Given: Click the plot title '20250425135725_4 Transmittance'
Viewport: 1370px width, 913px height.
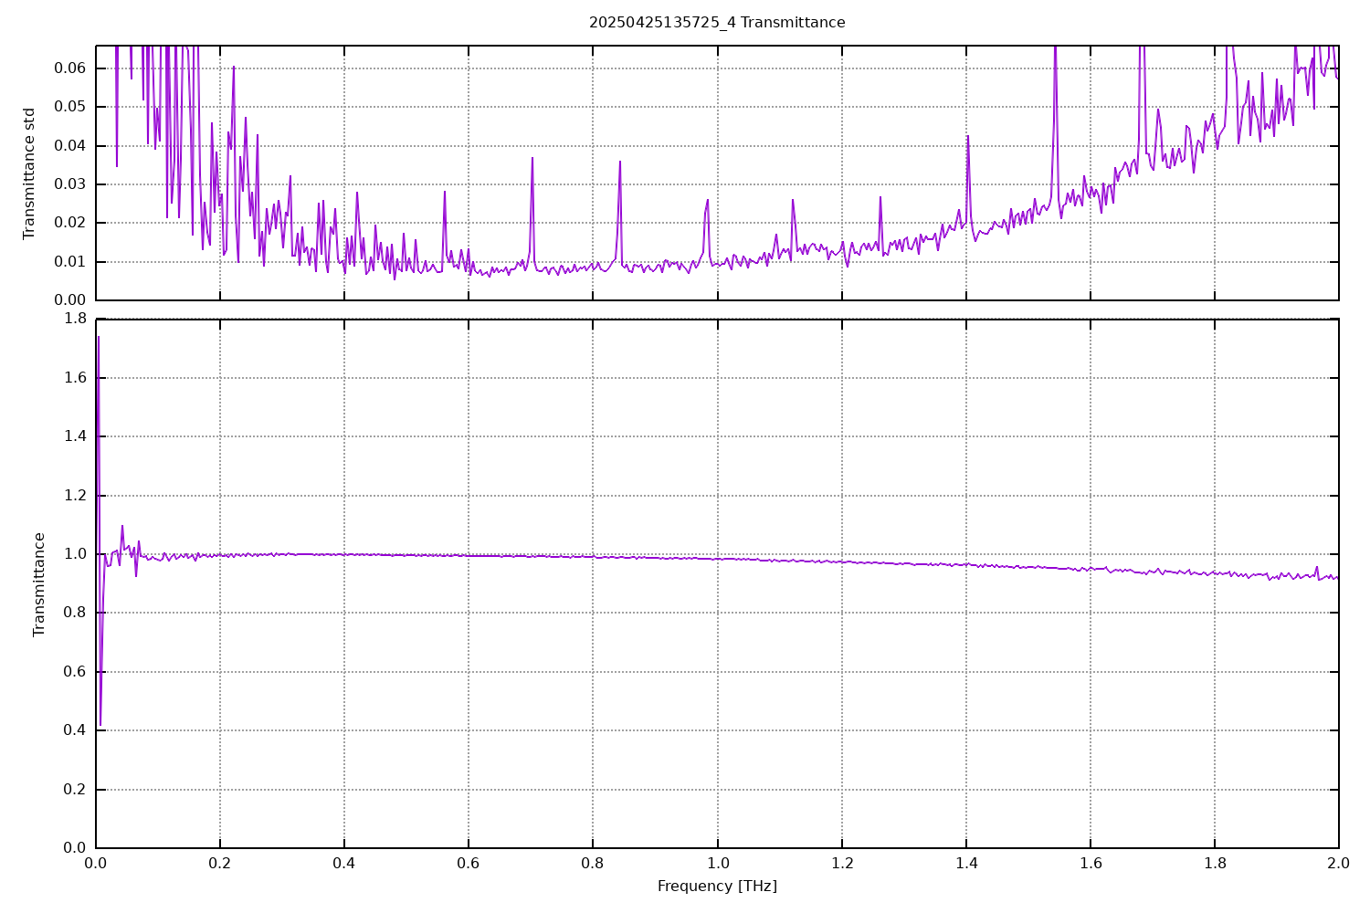Looking at the screenshot, I should click(x=717, y=22).
